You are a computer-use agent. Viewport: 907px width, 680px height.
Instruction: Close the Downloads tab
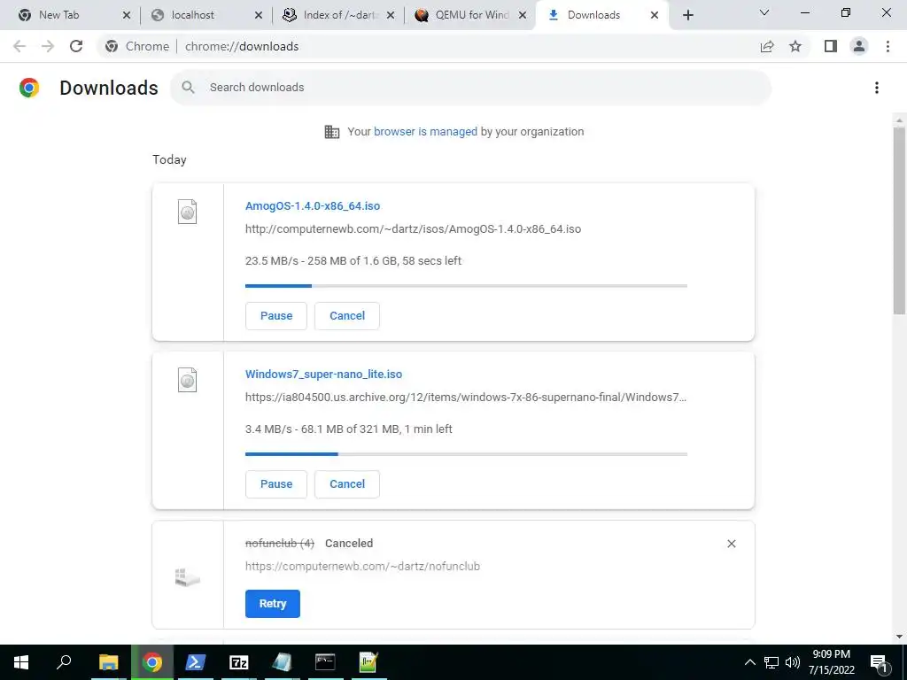pyautogui.click(x=655, y=16)
